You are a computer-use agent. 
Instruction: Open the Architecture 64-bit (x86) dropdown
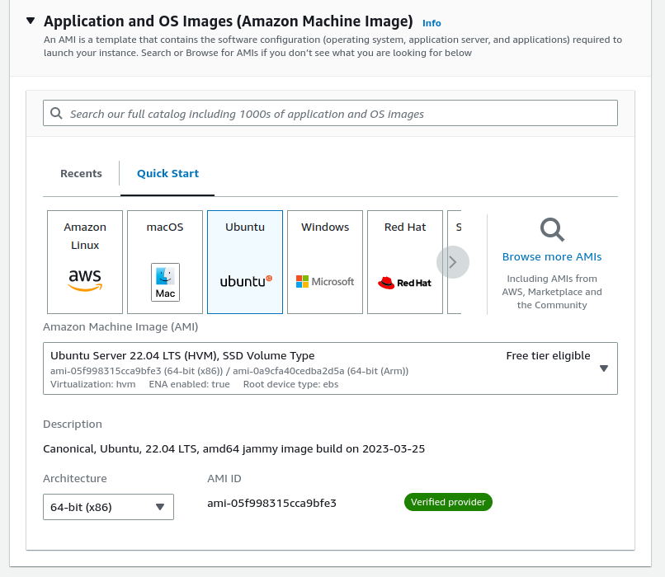tap(108, 507)
